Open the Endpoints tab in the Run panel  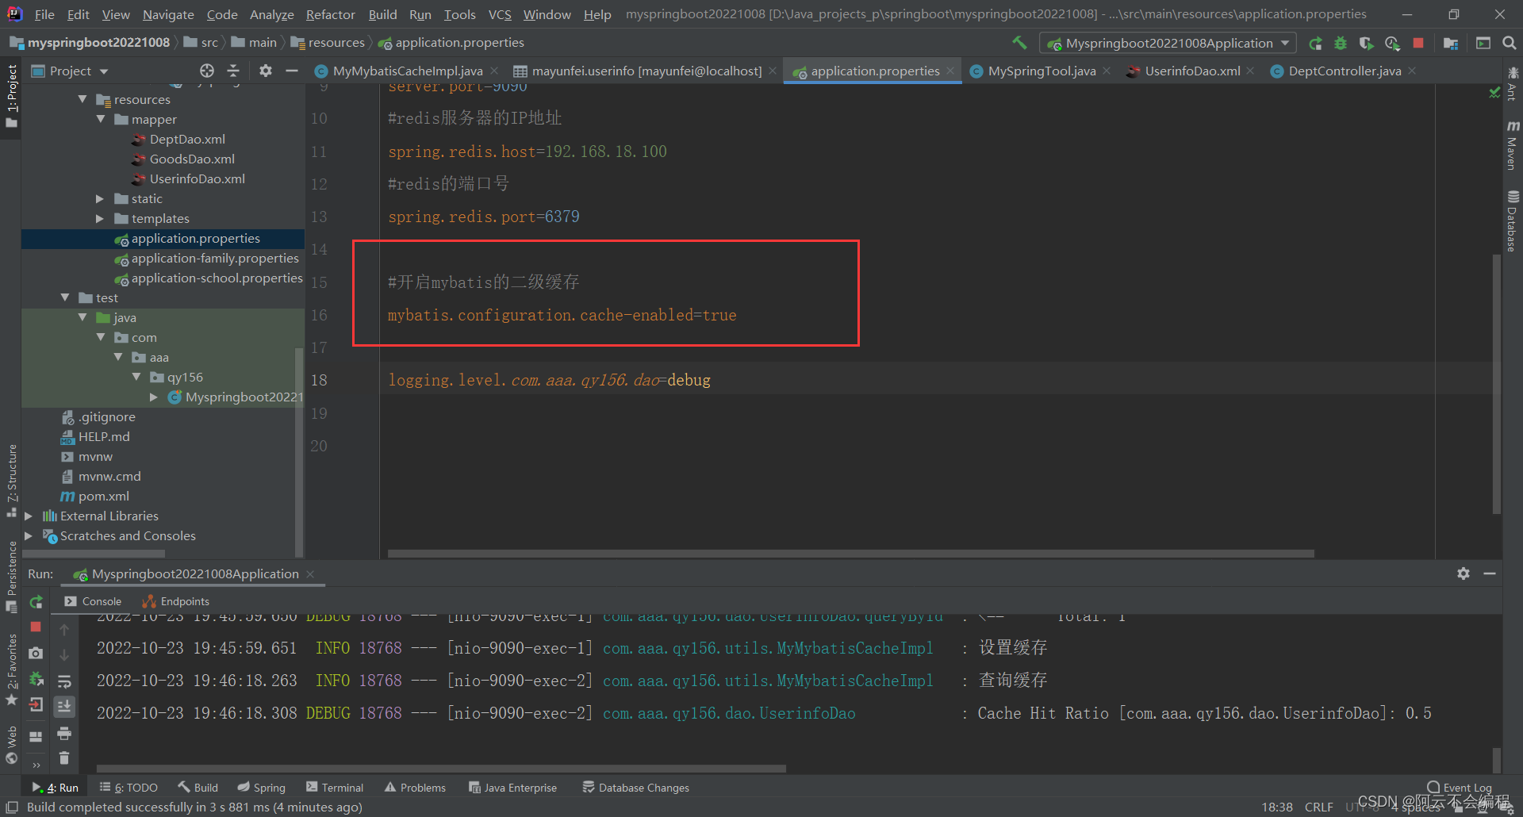tap(175, 601)
